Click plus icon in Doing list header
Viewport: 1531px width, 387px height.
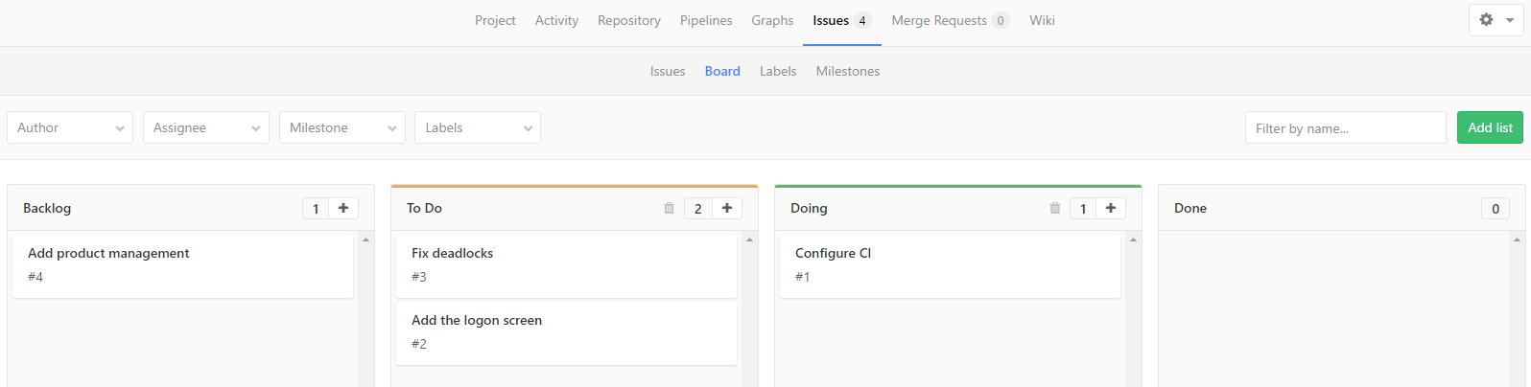[1111, 208]
